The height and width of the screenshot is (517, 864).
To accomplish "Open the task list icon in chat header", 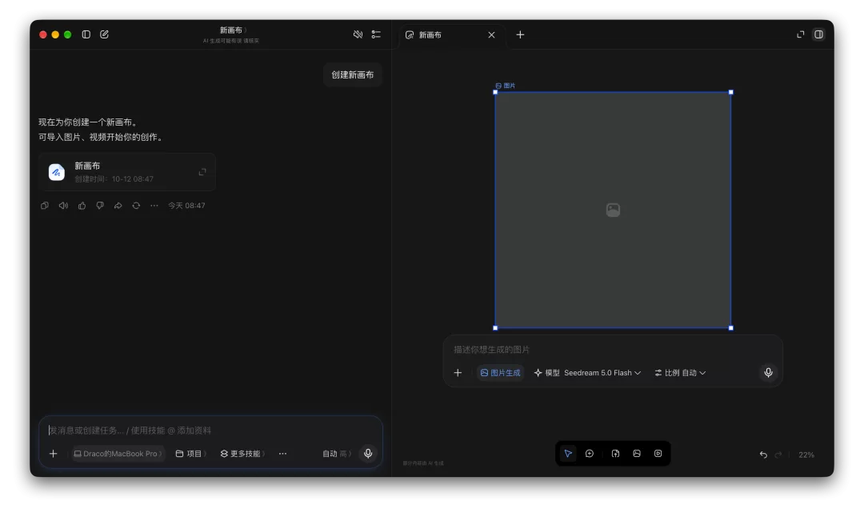I will tap(376, 34).
